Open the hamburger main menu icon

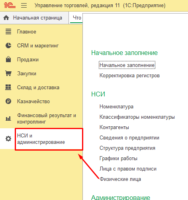tap(24, 6)
